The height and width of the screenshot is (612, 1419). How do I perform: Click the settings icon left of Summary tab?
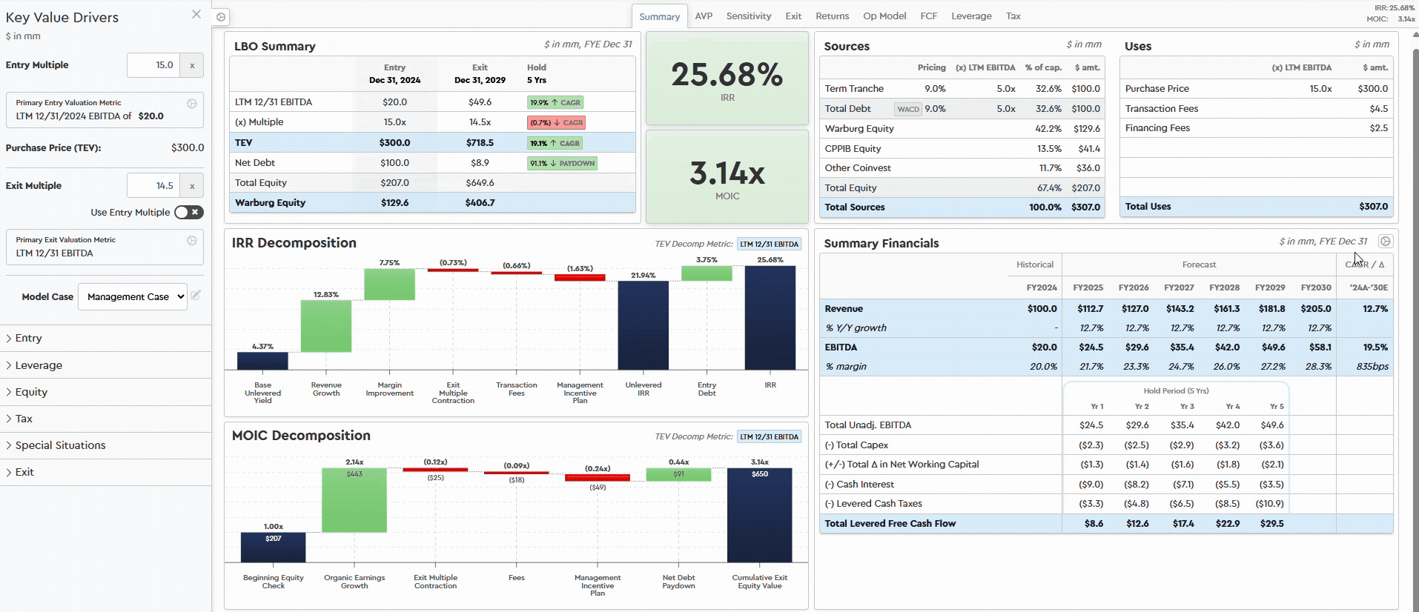click(x=221, y=17)
